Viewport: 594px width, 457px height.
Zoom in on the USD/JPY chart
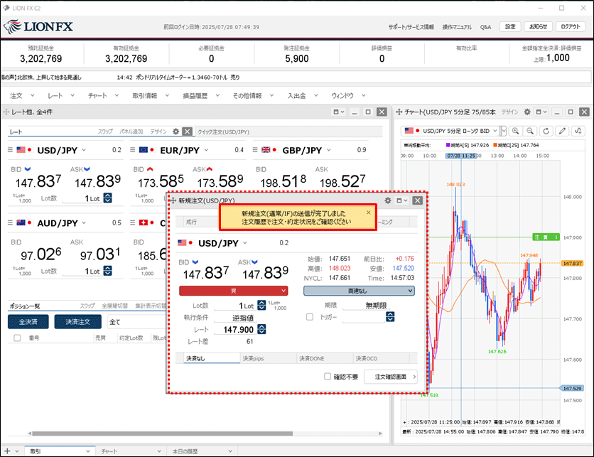[x=515, y=131]
